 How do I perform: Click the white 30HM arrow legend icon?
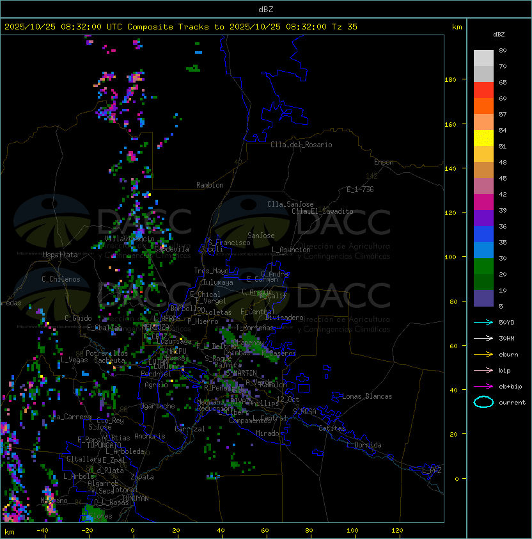pos(483,339)
